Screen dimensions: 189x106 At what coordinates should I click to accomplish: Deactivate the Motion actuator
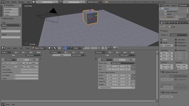coord(131,59)
